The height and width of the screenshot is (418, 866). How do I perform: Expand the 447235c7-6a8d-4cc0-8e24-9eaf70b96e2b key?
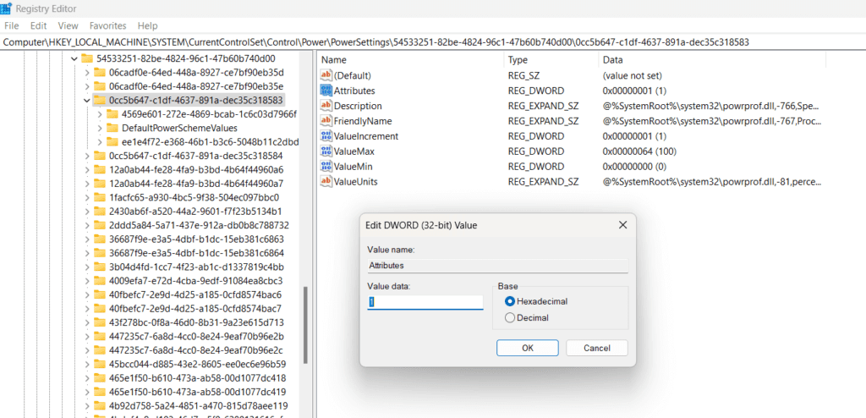tap(87, 337)
